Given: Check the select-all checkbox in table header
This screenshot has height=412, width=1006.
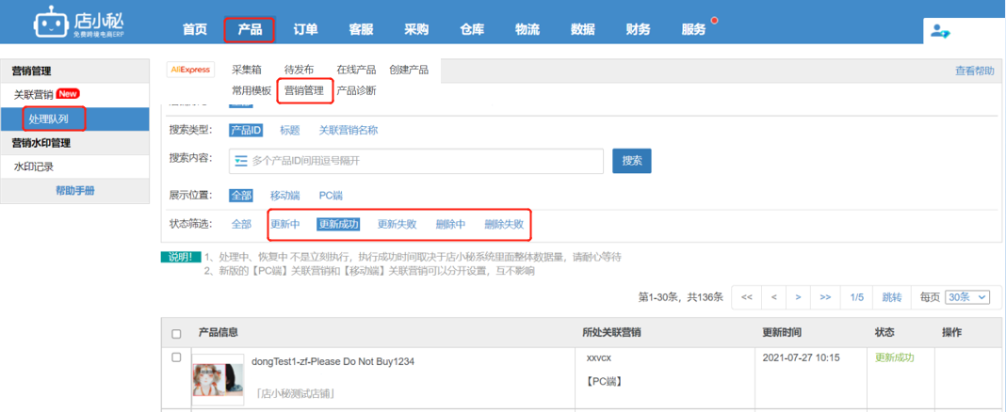Looking at the screenshot, I should pos(176,334).
